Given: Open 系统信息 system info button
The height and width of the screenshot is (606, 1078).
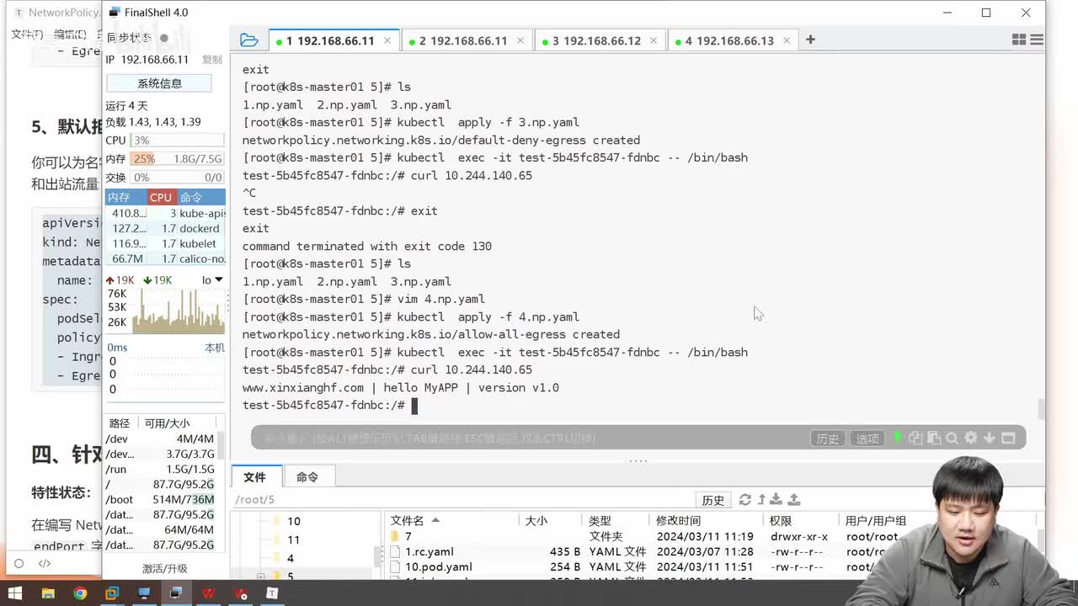Looking at the screenshot, I should point(159,83).
